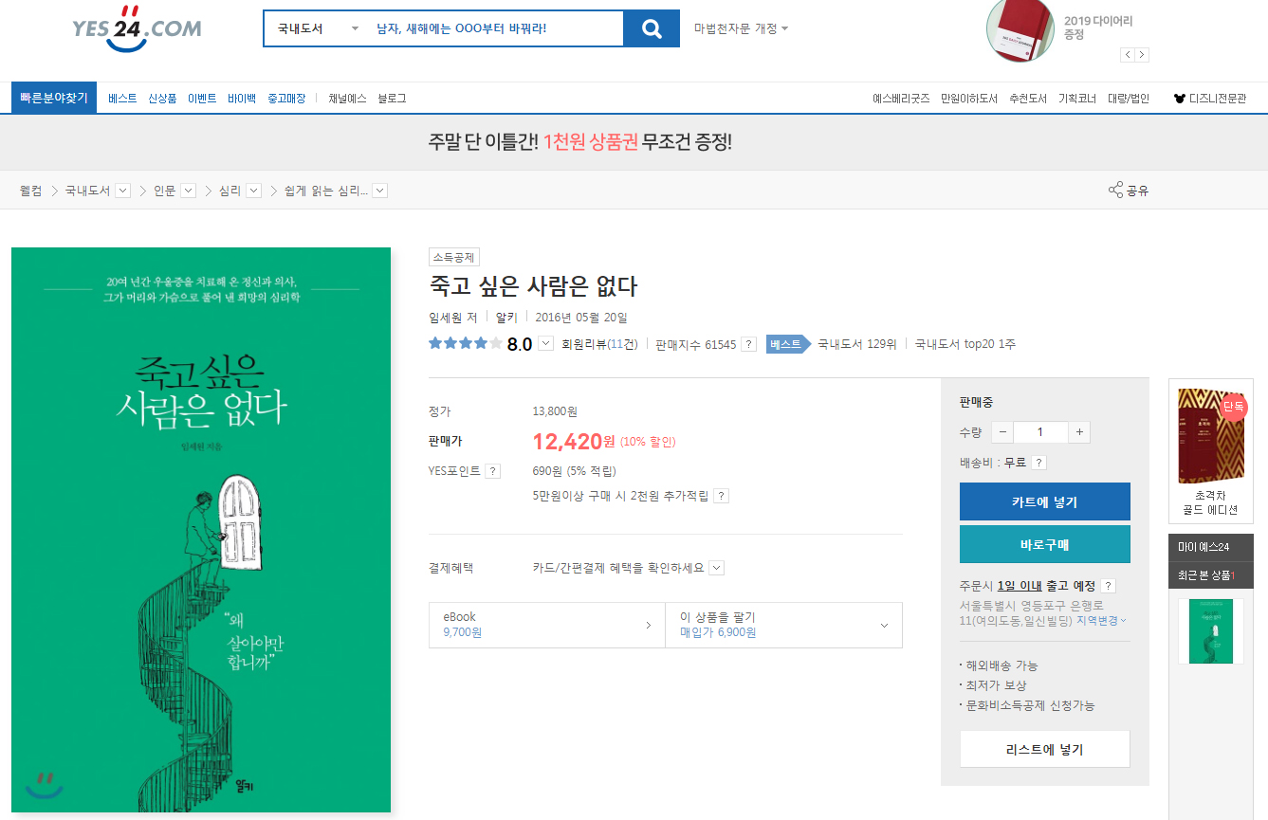Expand the 결제혜택 card benefits dropdown
The image size is (1268, 820).
tap(717, 568)
